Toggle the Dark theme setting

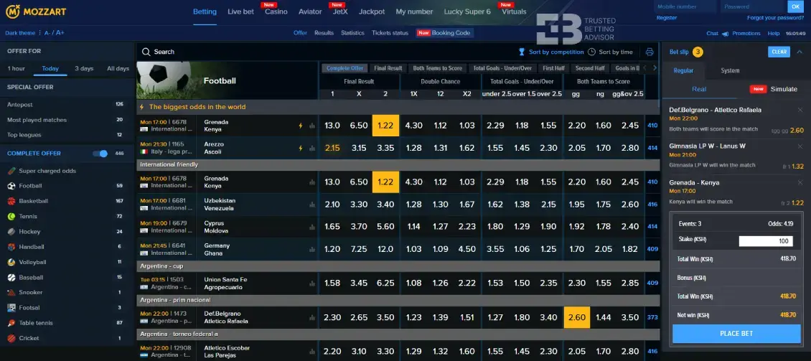click(x=22, y=33)
